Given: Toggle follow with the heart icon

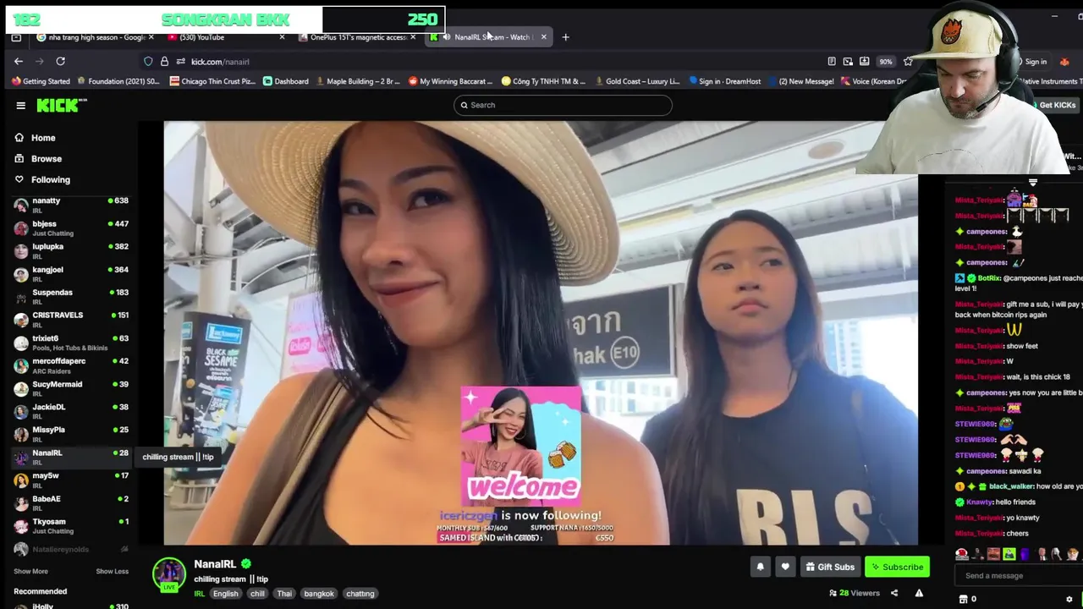Looking at the screenshot, I should [x=785, y=567].
